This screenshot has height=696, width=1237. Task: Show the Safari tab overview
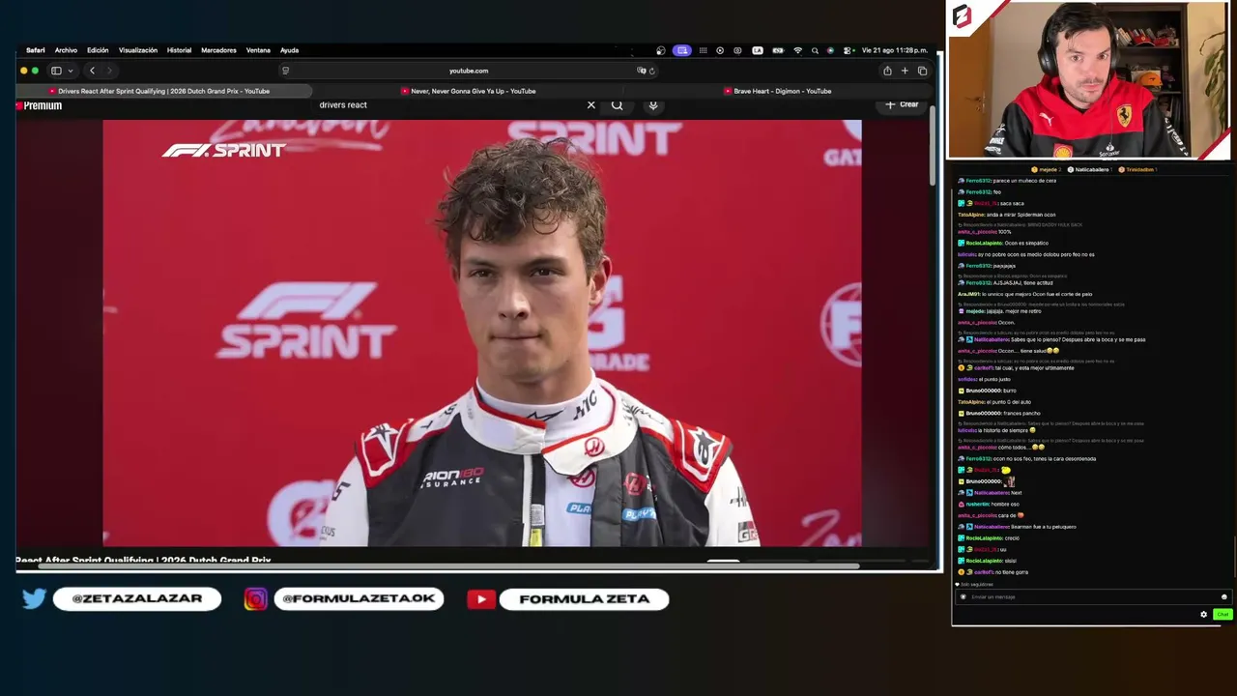(x=922, y=71)
